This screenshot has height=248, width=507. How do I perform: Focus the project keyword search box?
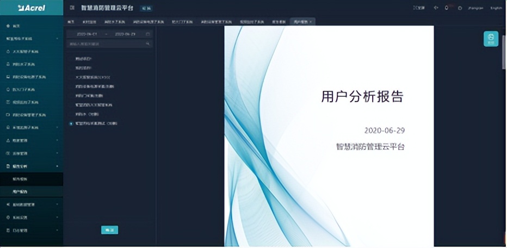pyautogui.click(x=109, y=44)
